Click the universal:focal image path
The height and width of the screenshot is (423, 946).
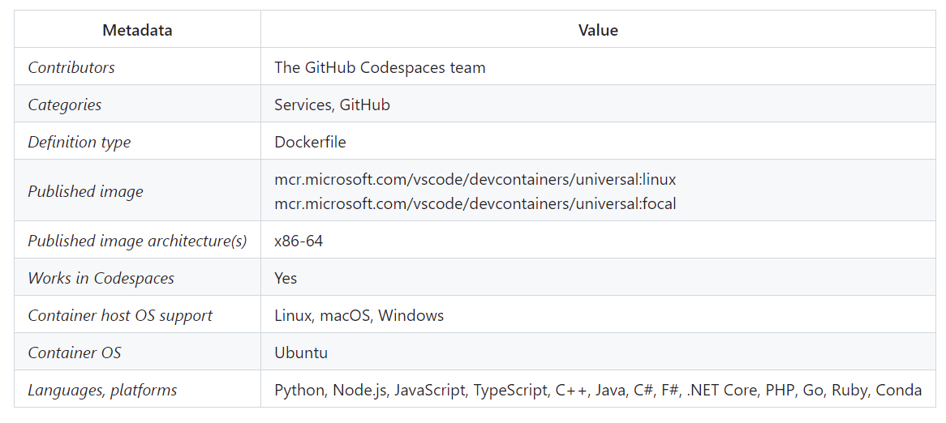click(475, 203)
